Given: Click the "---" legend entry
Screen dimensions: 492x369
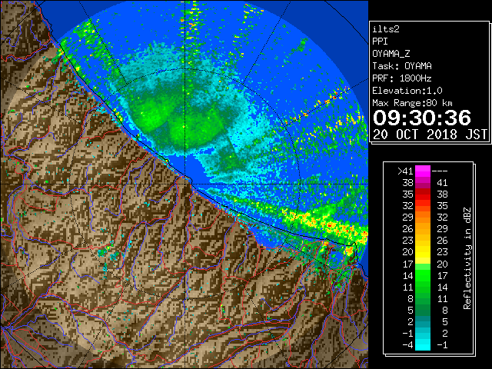Looking at the screenshot, I should pos(440,171).
